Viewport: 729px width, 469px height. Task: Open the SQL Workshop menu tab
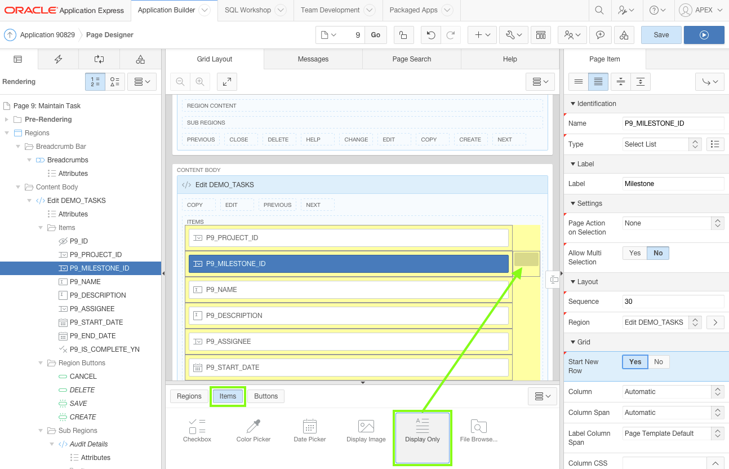coord(248,10)
